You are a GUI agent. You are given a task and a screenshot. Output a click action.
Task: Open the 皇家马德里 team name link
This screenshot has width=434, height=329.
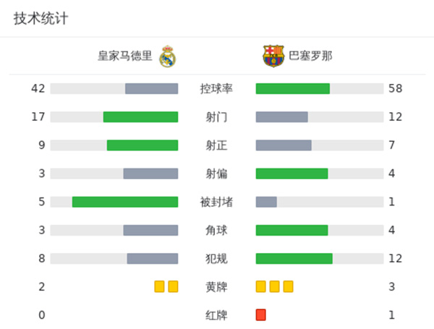(x=126, y=56)
